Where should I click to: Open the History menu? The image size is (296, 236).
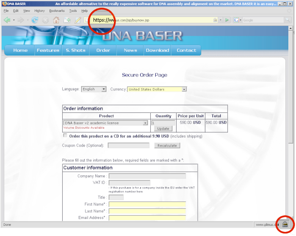point(39,11)
